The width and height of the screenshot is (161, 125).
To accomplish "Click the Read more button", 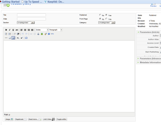I will [35, 119].
